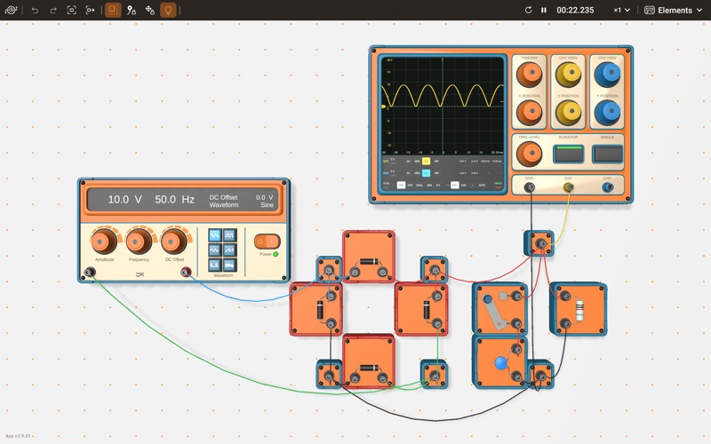
Task: Click the right diode in the bridge
Action: (x=421, y=309)
